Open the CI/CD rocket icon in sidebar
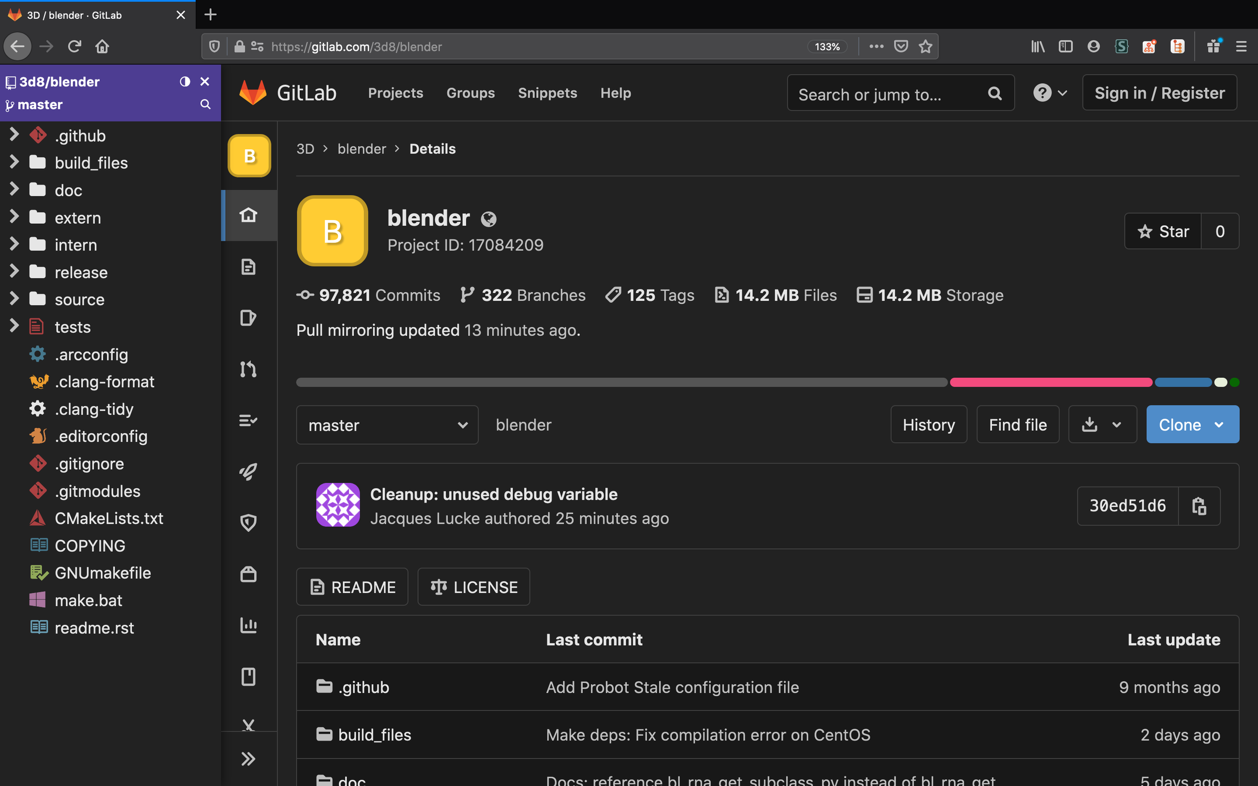Viewport: 1258px width, 786px height. [248, 471]
